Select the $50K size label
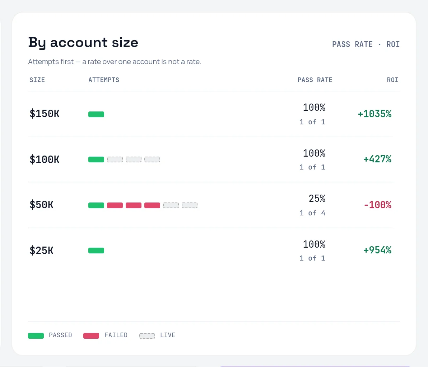This screenshot has width=428, height=367. coord(42,205)
